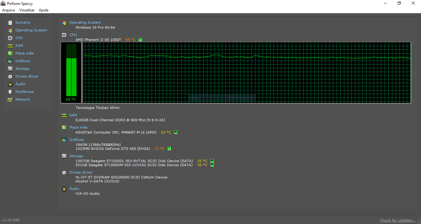This screenshot has width=421, height=224.
Task: Click the sidebar RAM module icon
Action: tap(10, 46)
